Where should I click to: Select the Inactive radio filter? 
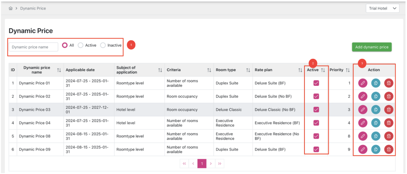(x=103, y=45)
